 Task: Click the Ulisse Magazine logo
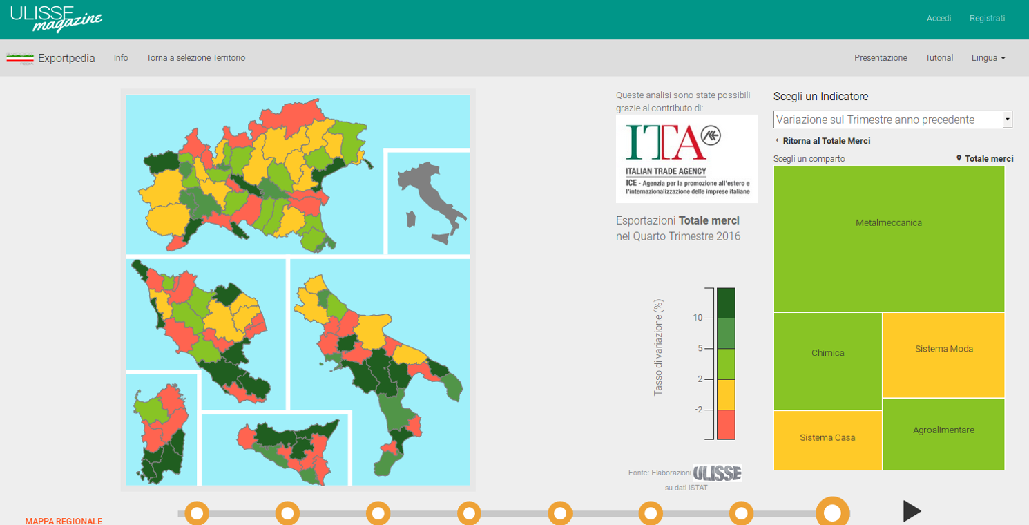click(56, 19)
